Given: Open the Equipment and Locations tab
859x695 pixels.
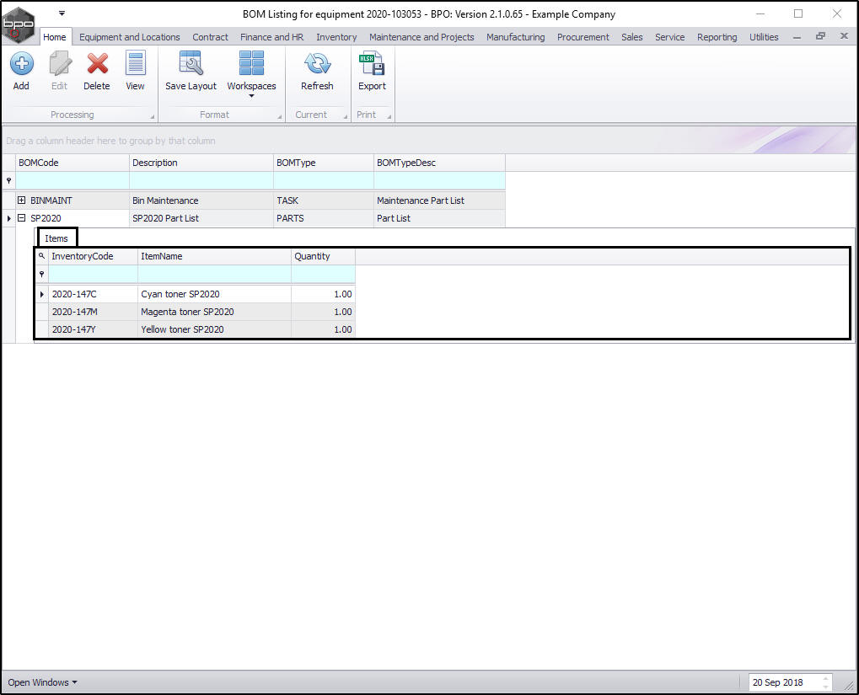Looking at the screenshot, I should (x=130, y=37).
